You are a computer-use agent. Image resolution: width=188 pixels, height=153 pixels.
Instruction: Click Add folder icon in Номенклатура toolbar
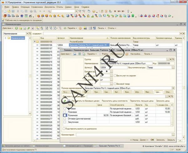click(20, 28)
